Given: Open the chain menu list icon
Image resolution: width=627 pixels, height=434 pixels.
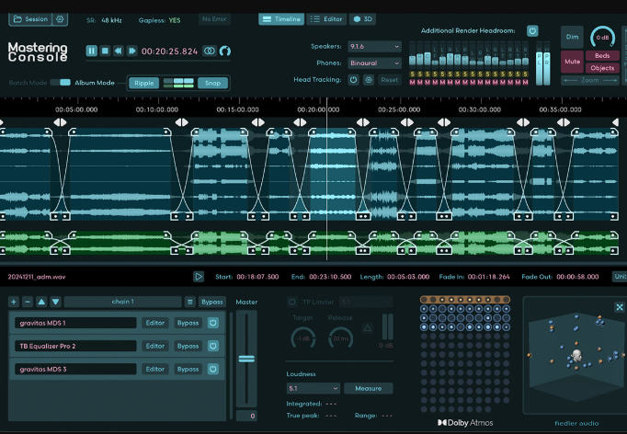Looking at the screenshot, I should (190, 302).
